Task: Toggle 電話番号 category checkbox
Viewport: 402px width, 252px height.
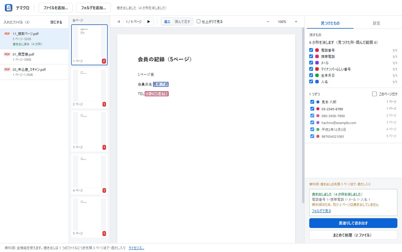Action: [311, 50]
